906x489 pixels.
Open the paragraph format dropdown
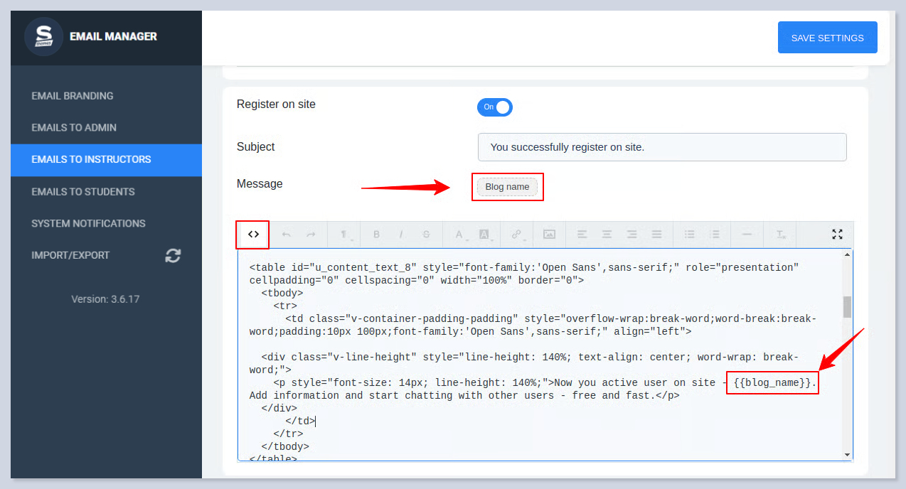coord(344,235)
